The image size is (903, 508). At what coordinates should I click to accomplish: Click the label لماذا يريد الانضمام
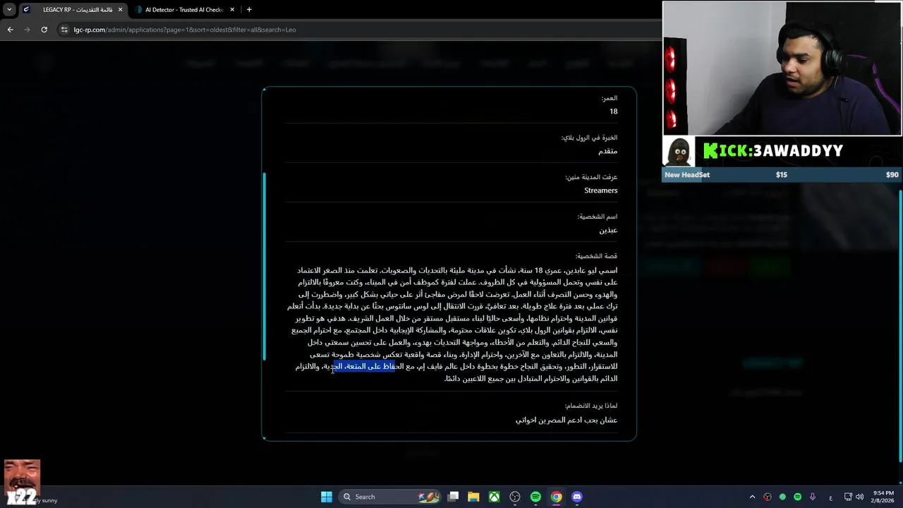[x=591, y=406]
